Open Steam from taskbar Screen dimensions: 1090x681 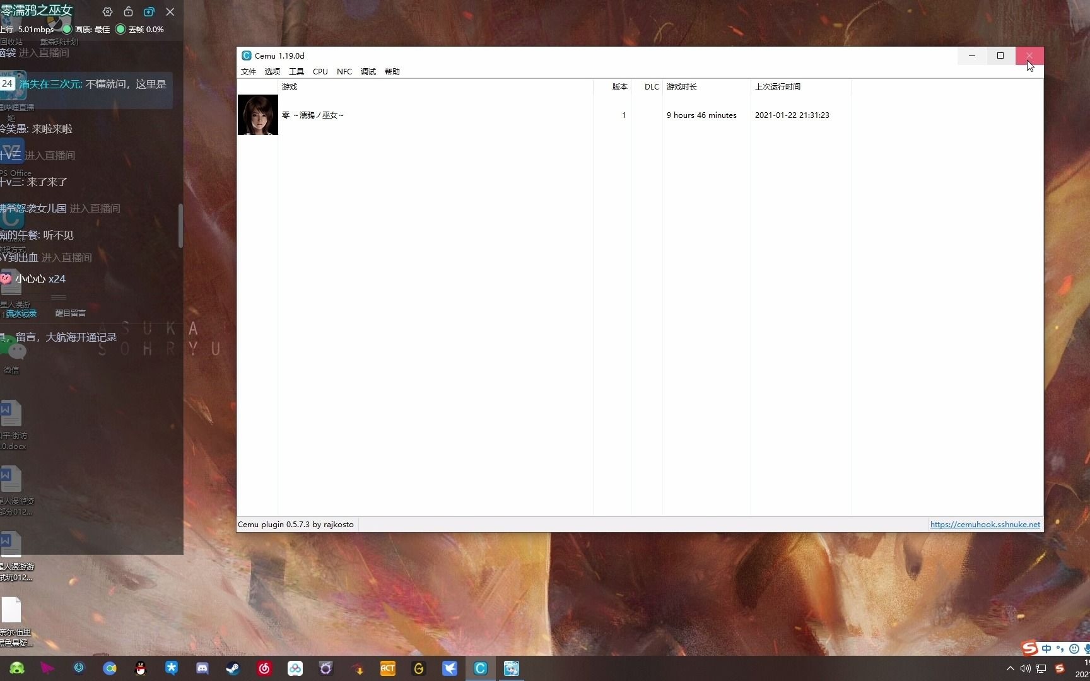coord(233,668)
